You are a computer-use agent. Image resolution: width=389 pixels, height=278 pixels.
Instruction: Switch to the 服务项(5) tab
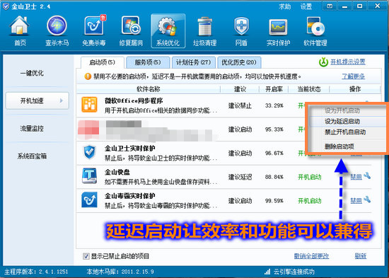click(148, 62)
